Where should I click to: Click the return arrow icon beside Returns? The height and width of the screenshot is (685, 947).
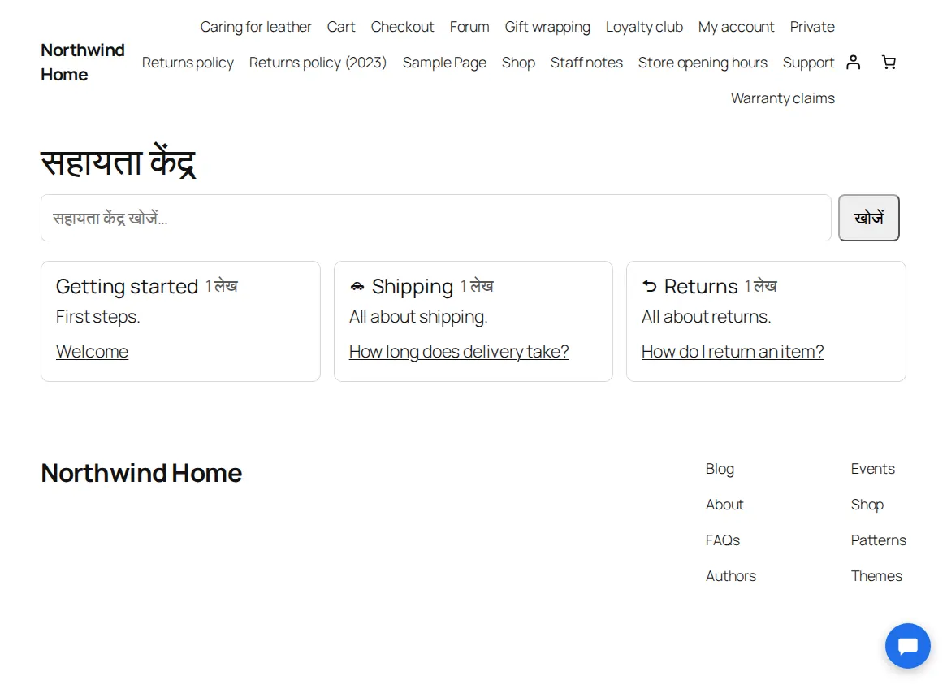649,286
